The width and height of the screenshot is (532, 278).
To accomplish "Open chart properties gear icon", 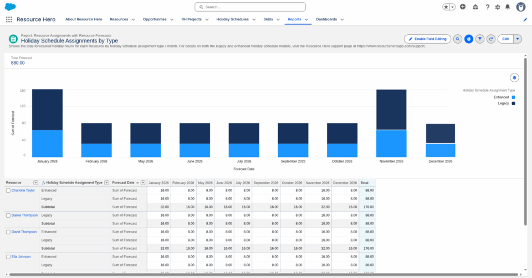I will (514, 77).
